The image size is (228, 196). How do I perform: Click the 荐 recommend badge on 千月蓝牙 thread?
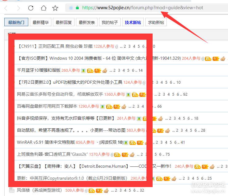90,71
